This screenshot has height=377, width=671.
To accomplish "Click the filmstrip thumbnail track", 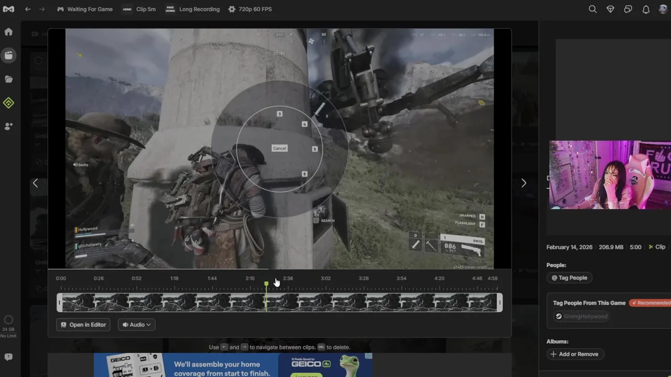I will tap(279, 302).
